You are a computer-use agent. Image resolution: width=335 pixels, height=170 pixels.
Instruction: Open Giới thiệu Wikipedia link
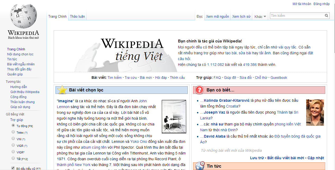click(25, 92)
